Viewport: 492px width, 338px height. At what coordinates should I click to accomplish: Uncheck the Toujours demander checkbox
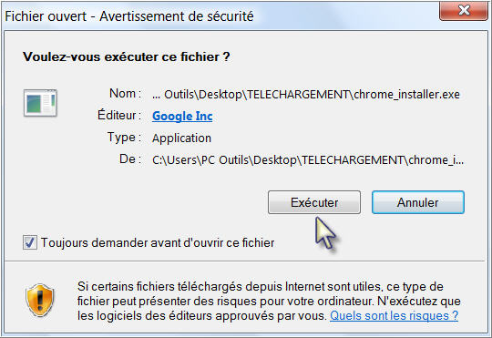[30, 242]
